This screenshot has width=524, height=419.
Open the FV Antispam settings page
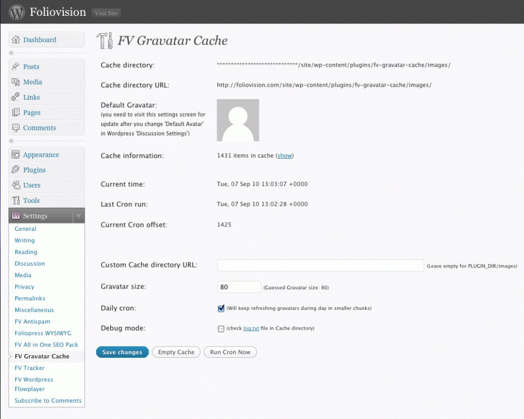click(x=32, y=322)
